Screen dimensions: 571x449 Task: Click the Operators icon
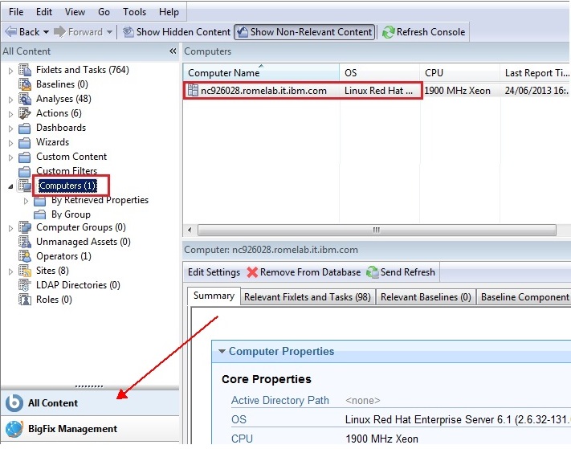(x=25, y=256)
